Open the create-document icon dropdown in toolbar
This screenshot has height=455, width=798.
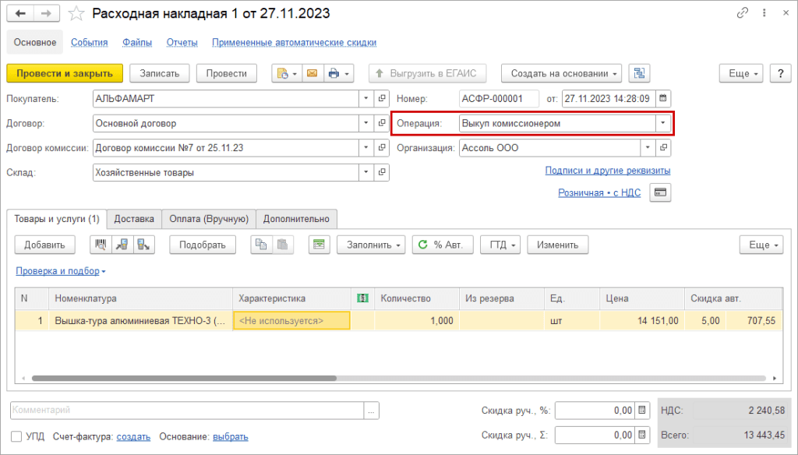[287, 73]
